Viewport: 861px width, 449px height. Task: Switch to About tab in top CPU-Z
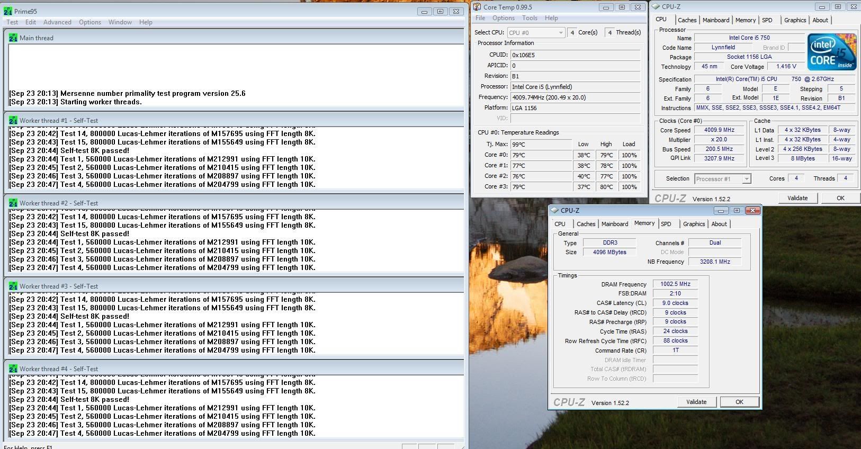820,20
